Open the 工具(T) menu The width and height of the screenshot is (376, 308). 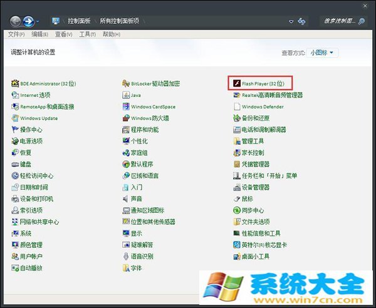tap(88, 34)
